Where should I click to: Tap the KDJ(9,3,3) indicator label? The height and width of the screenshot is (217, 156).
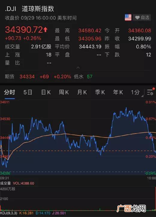click(9, 213)
